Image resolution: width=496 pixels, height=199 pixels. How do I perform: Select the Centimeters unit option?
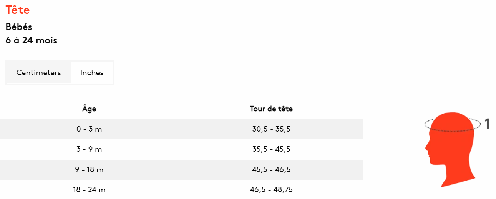coord(39,72)
